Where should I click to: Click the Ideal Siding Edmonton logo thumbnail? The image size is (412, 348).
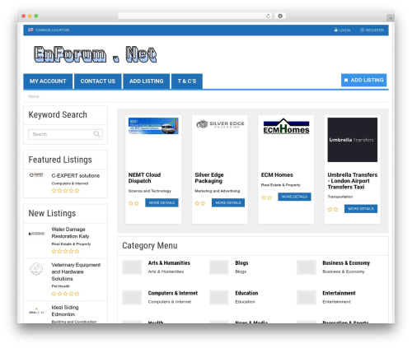click(36, 311)
